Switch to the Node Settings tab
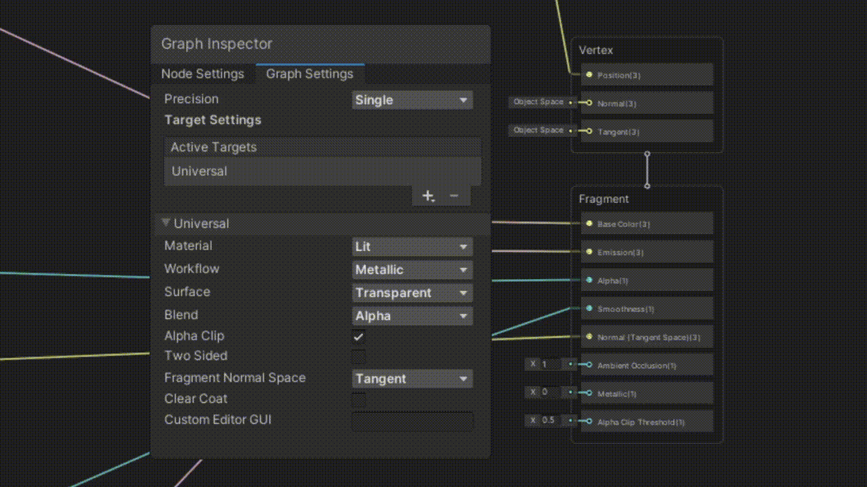Image resolution: width=867 pixels, height=487 pixels. click(x=203, y=74)
